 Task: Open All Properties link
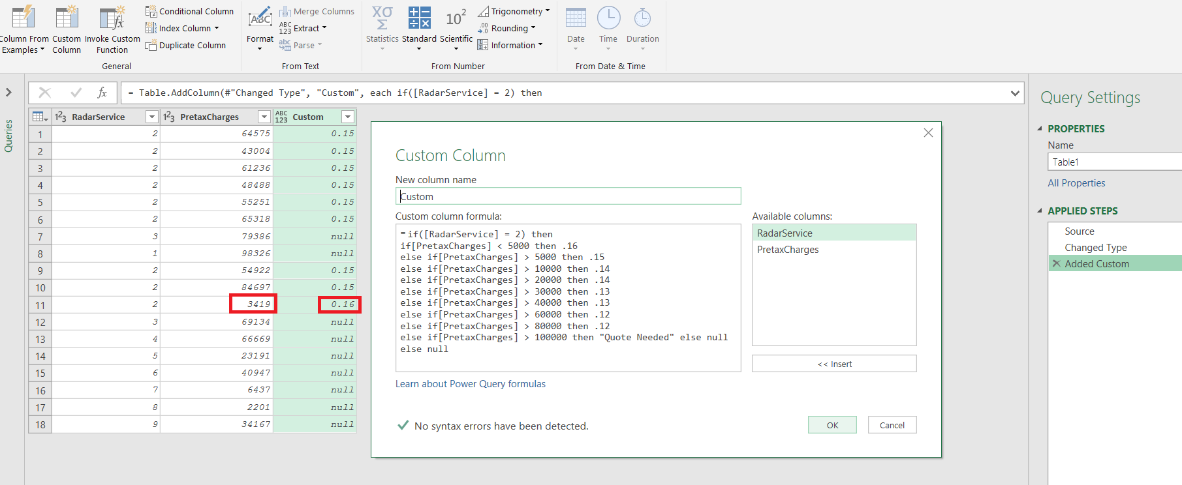click(1076, 183)
